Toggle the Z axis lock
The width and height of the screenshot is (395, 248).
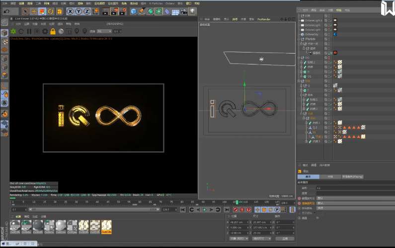87,11
